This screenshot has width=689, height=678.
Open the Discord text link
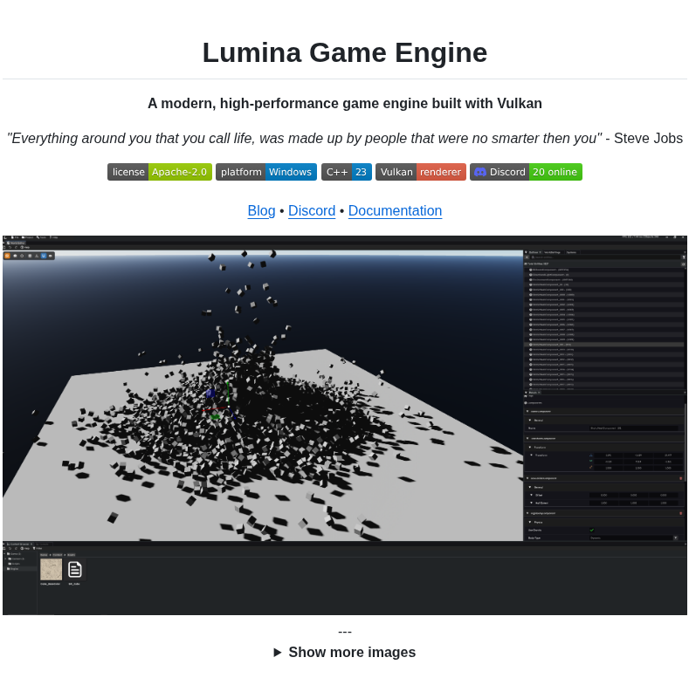[312, 211]
